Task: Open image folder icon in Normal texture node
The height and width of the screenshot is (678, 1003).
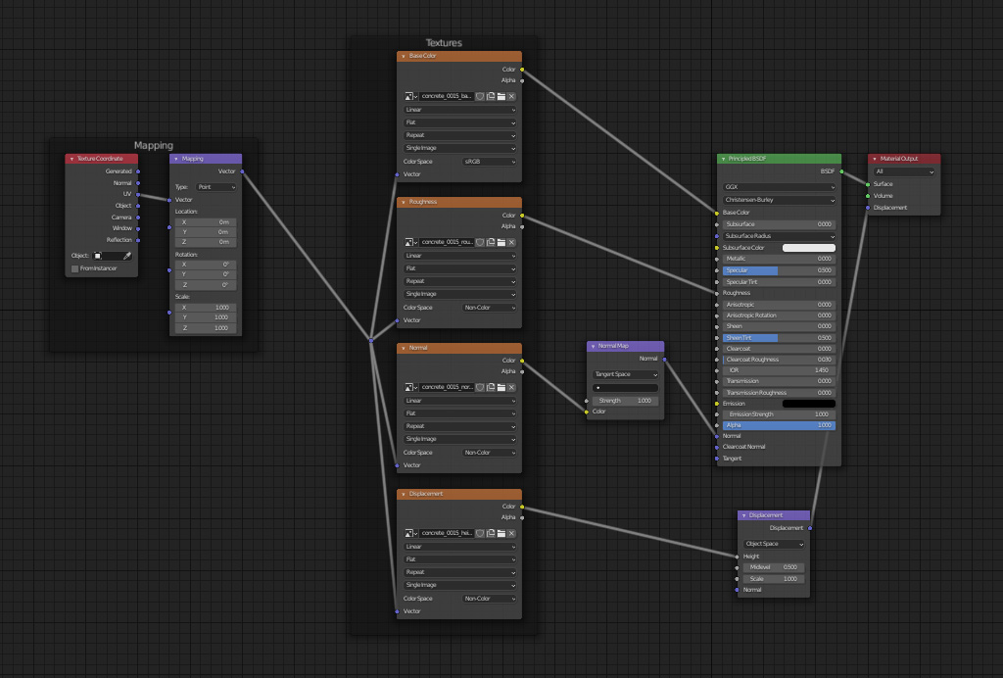Action: tap(501, 388)
